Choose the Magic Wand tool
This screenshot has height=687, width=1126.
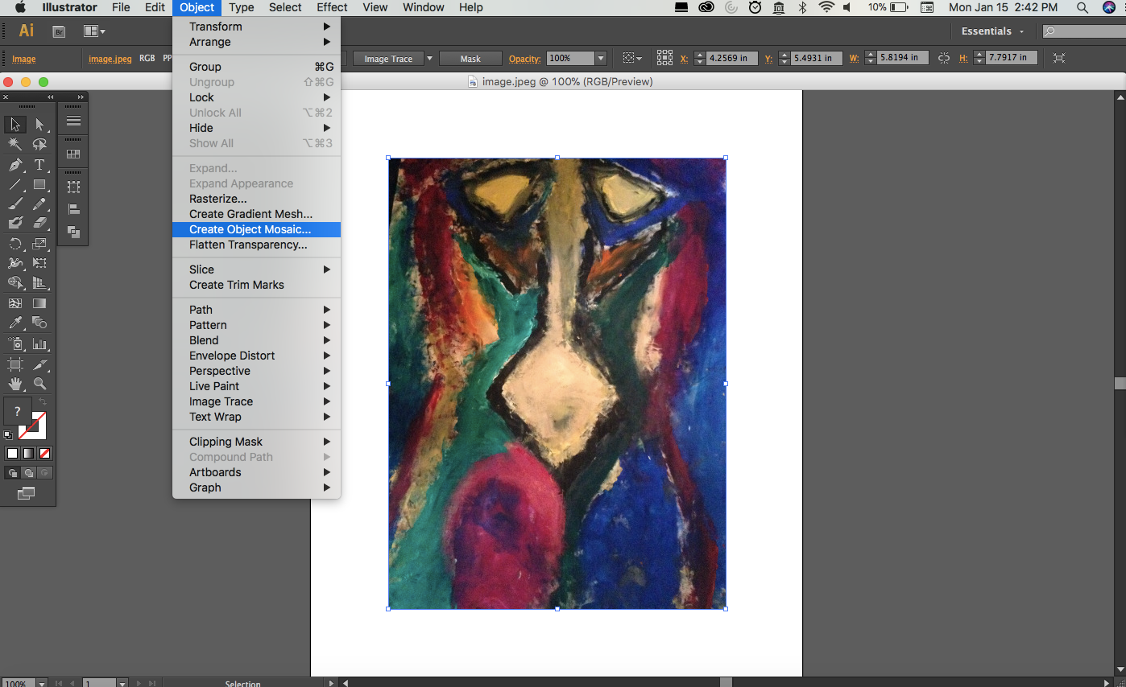[x=14, y=145]
